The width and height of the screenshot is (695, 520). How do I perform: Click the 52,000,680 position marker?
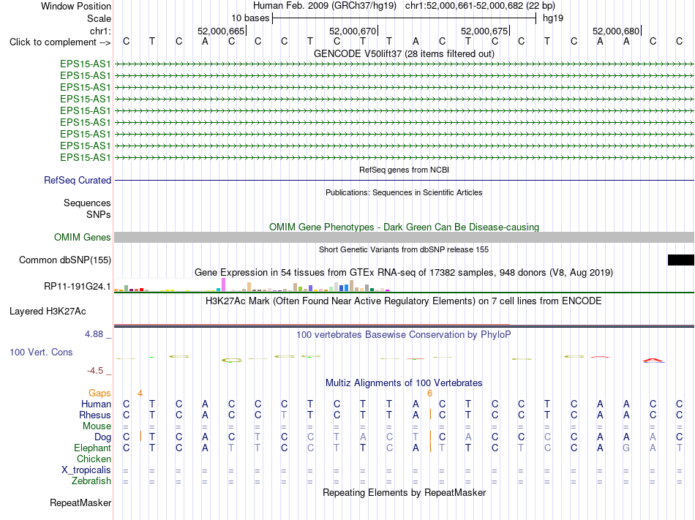[x=617, y=31]
